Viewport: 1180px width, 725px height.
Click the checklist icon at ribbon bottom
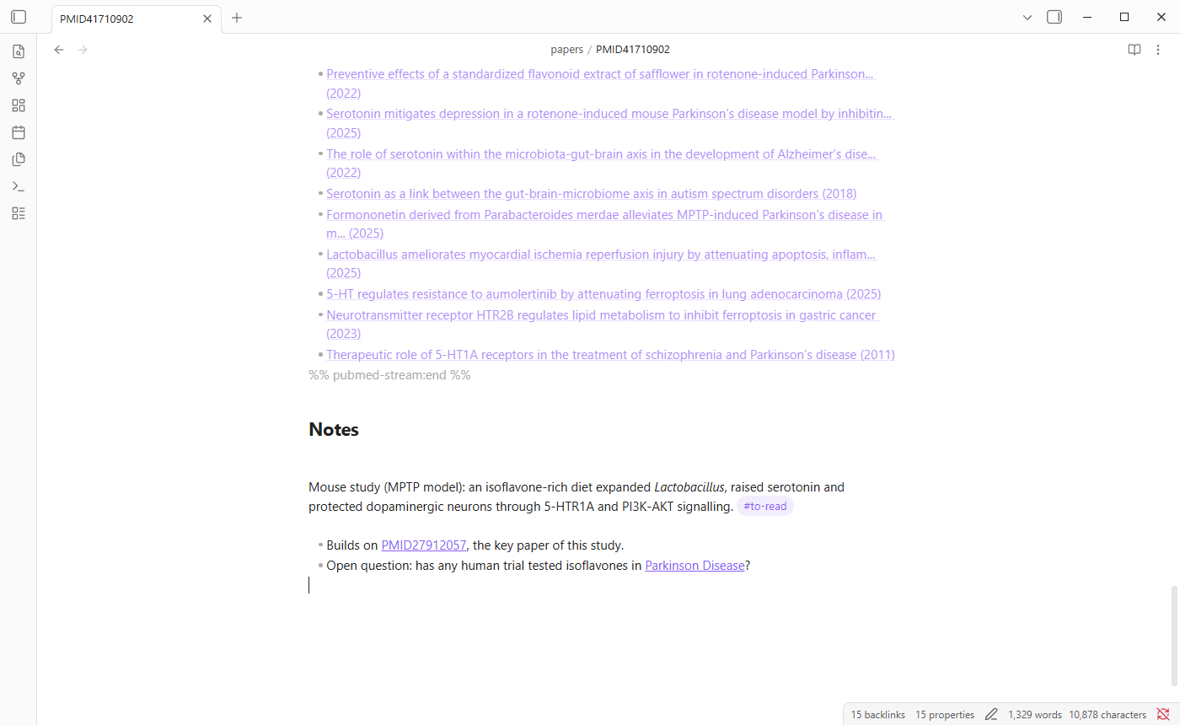tap(19, 213)
